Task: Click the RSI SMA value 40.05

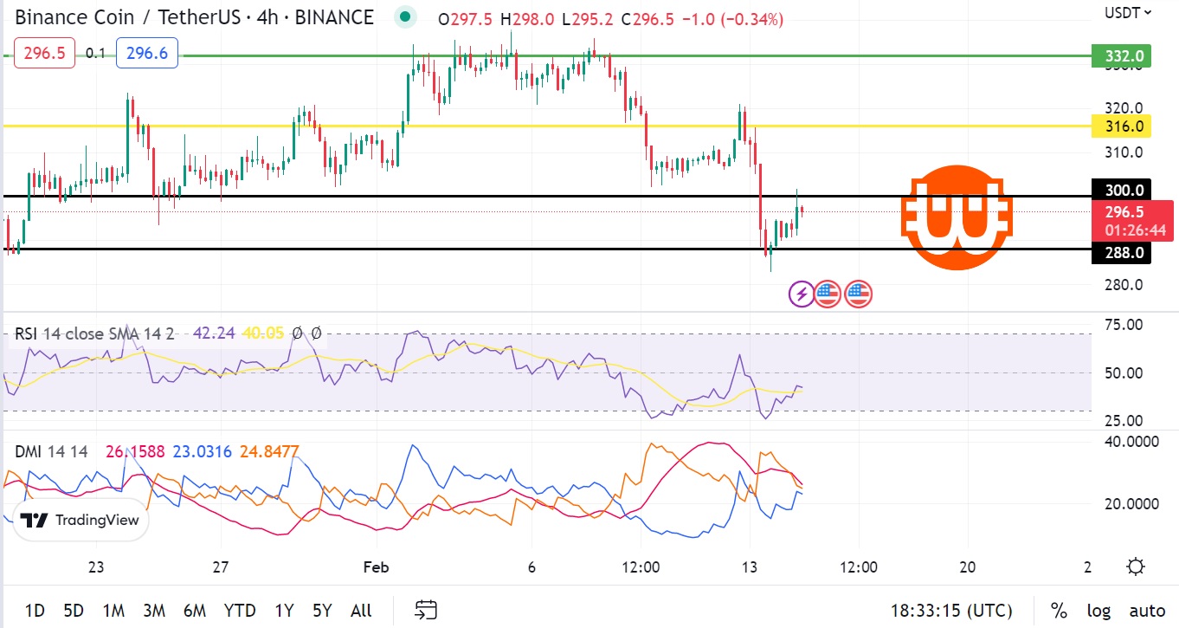Action: (x=263, y=333)
